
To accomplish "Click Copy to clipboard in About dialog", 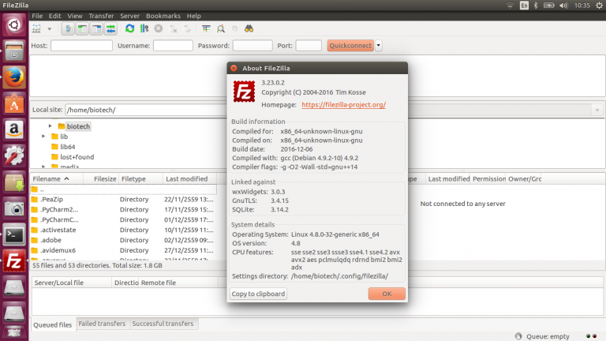I will (x=258, y=294).
